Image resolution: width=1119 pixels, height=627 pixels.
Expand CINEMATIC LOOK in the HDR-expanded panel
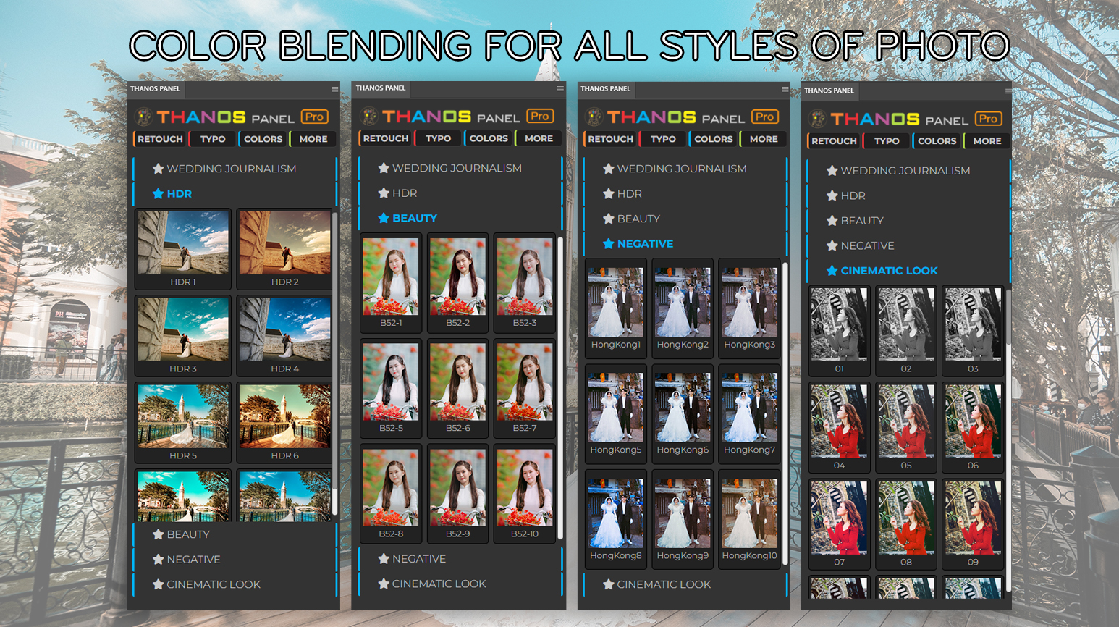pyautogui.click(x=235, y=584)
